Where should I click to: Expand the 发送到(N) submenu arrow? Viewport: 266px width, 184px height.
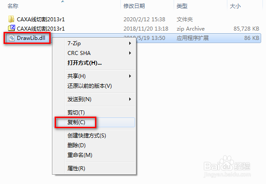(x=130, y=99)
